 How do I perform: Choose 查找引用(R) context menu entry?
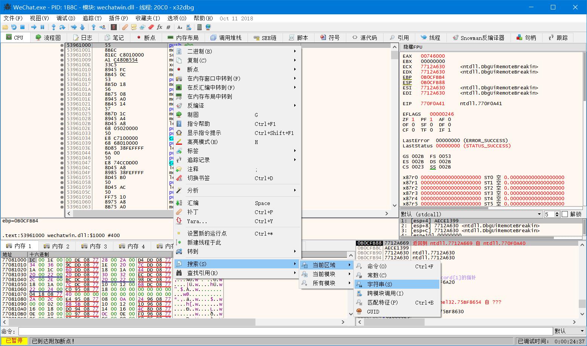(x=237, y=273)
